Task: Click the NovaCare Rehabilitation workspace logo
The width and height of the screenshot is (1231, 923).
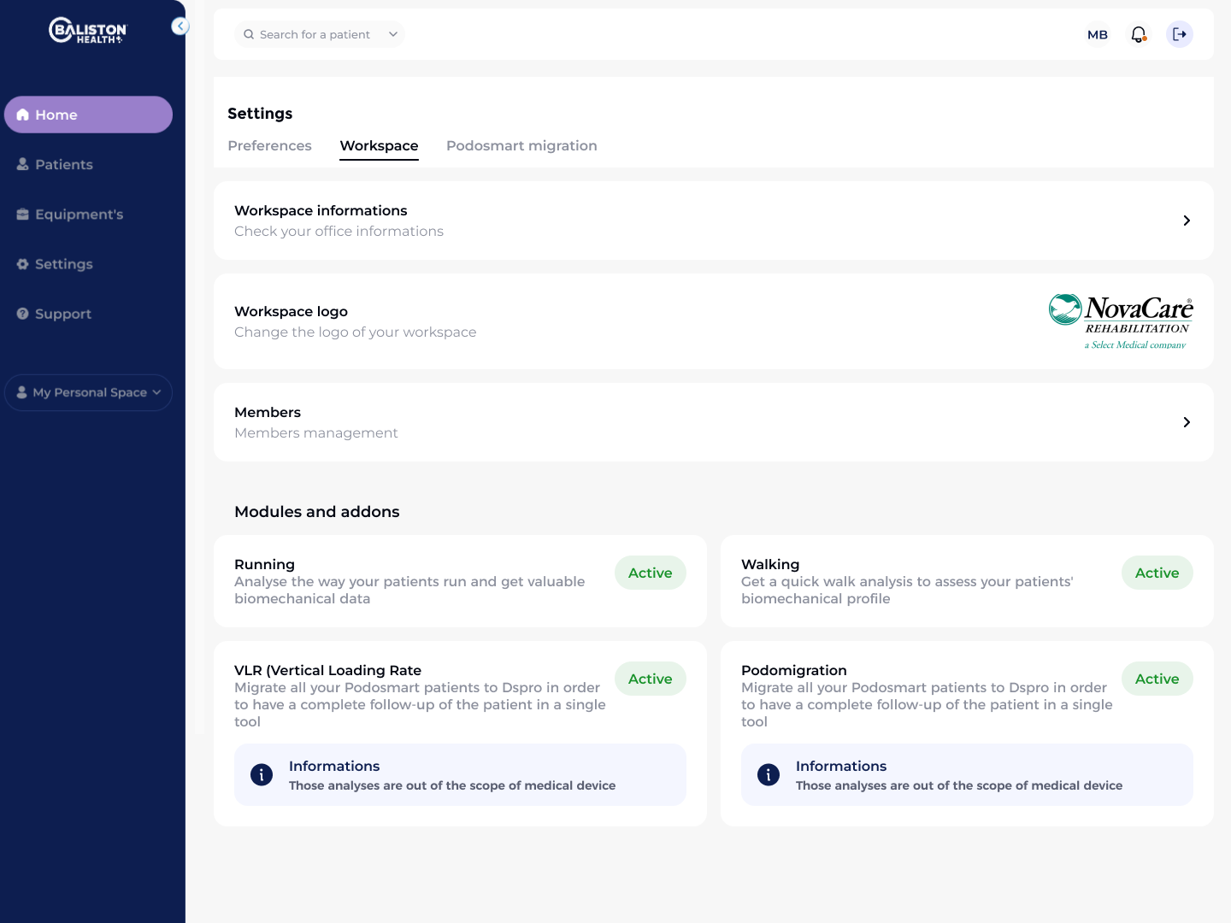Action: tap(1121, 321)
